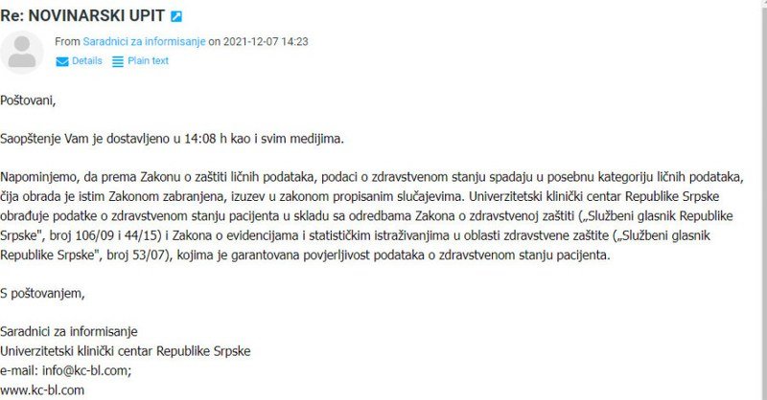Click the lines icon beside Plain text

118,61
